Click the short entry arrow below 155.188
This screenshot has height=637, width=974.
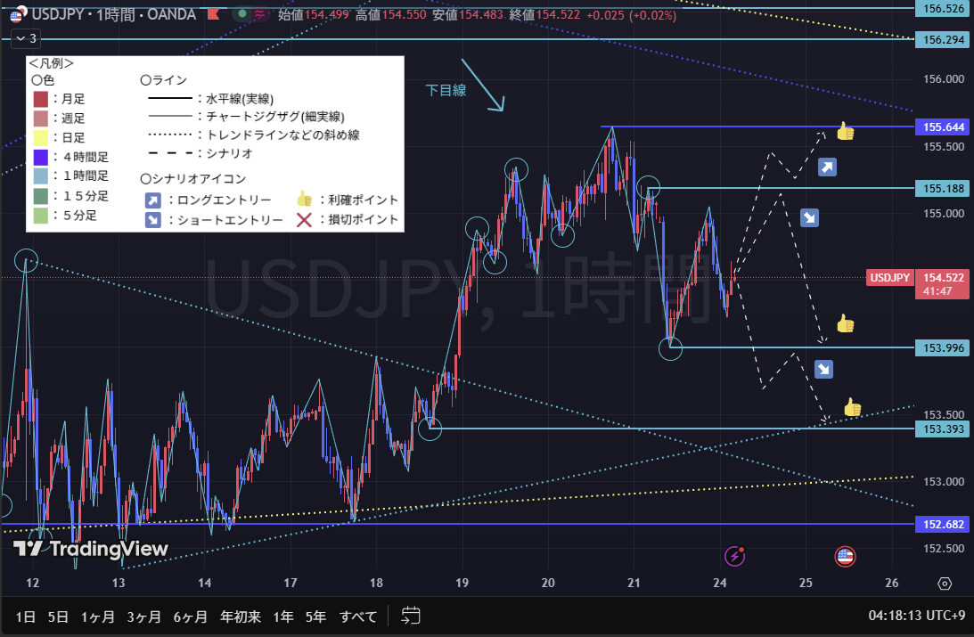pos(809,217)
